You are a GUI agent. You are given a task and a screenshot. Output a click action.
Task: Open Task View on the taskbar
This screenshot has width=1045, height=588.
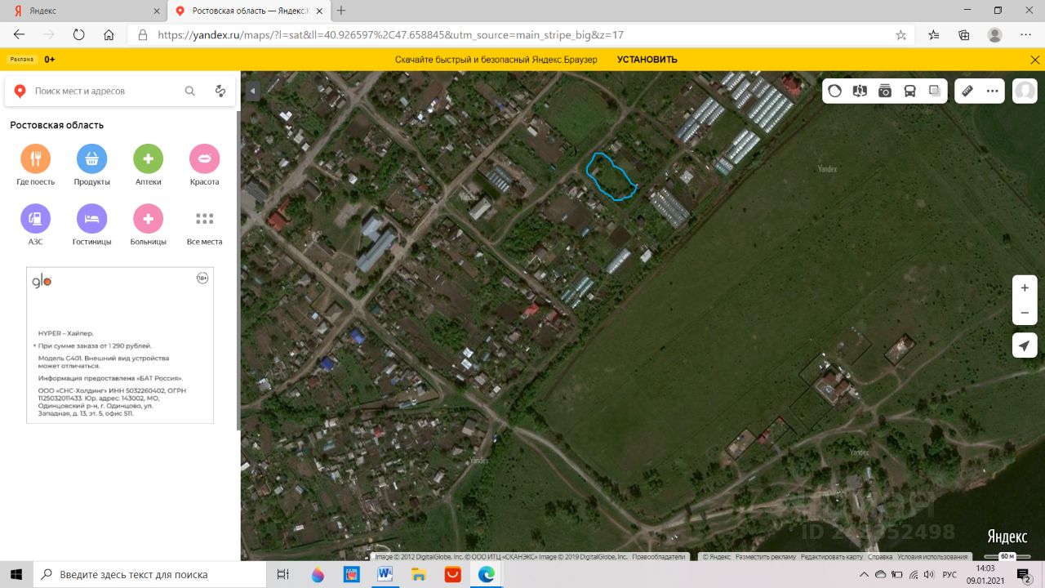click(x=283, y=574)
